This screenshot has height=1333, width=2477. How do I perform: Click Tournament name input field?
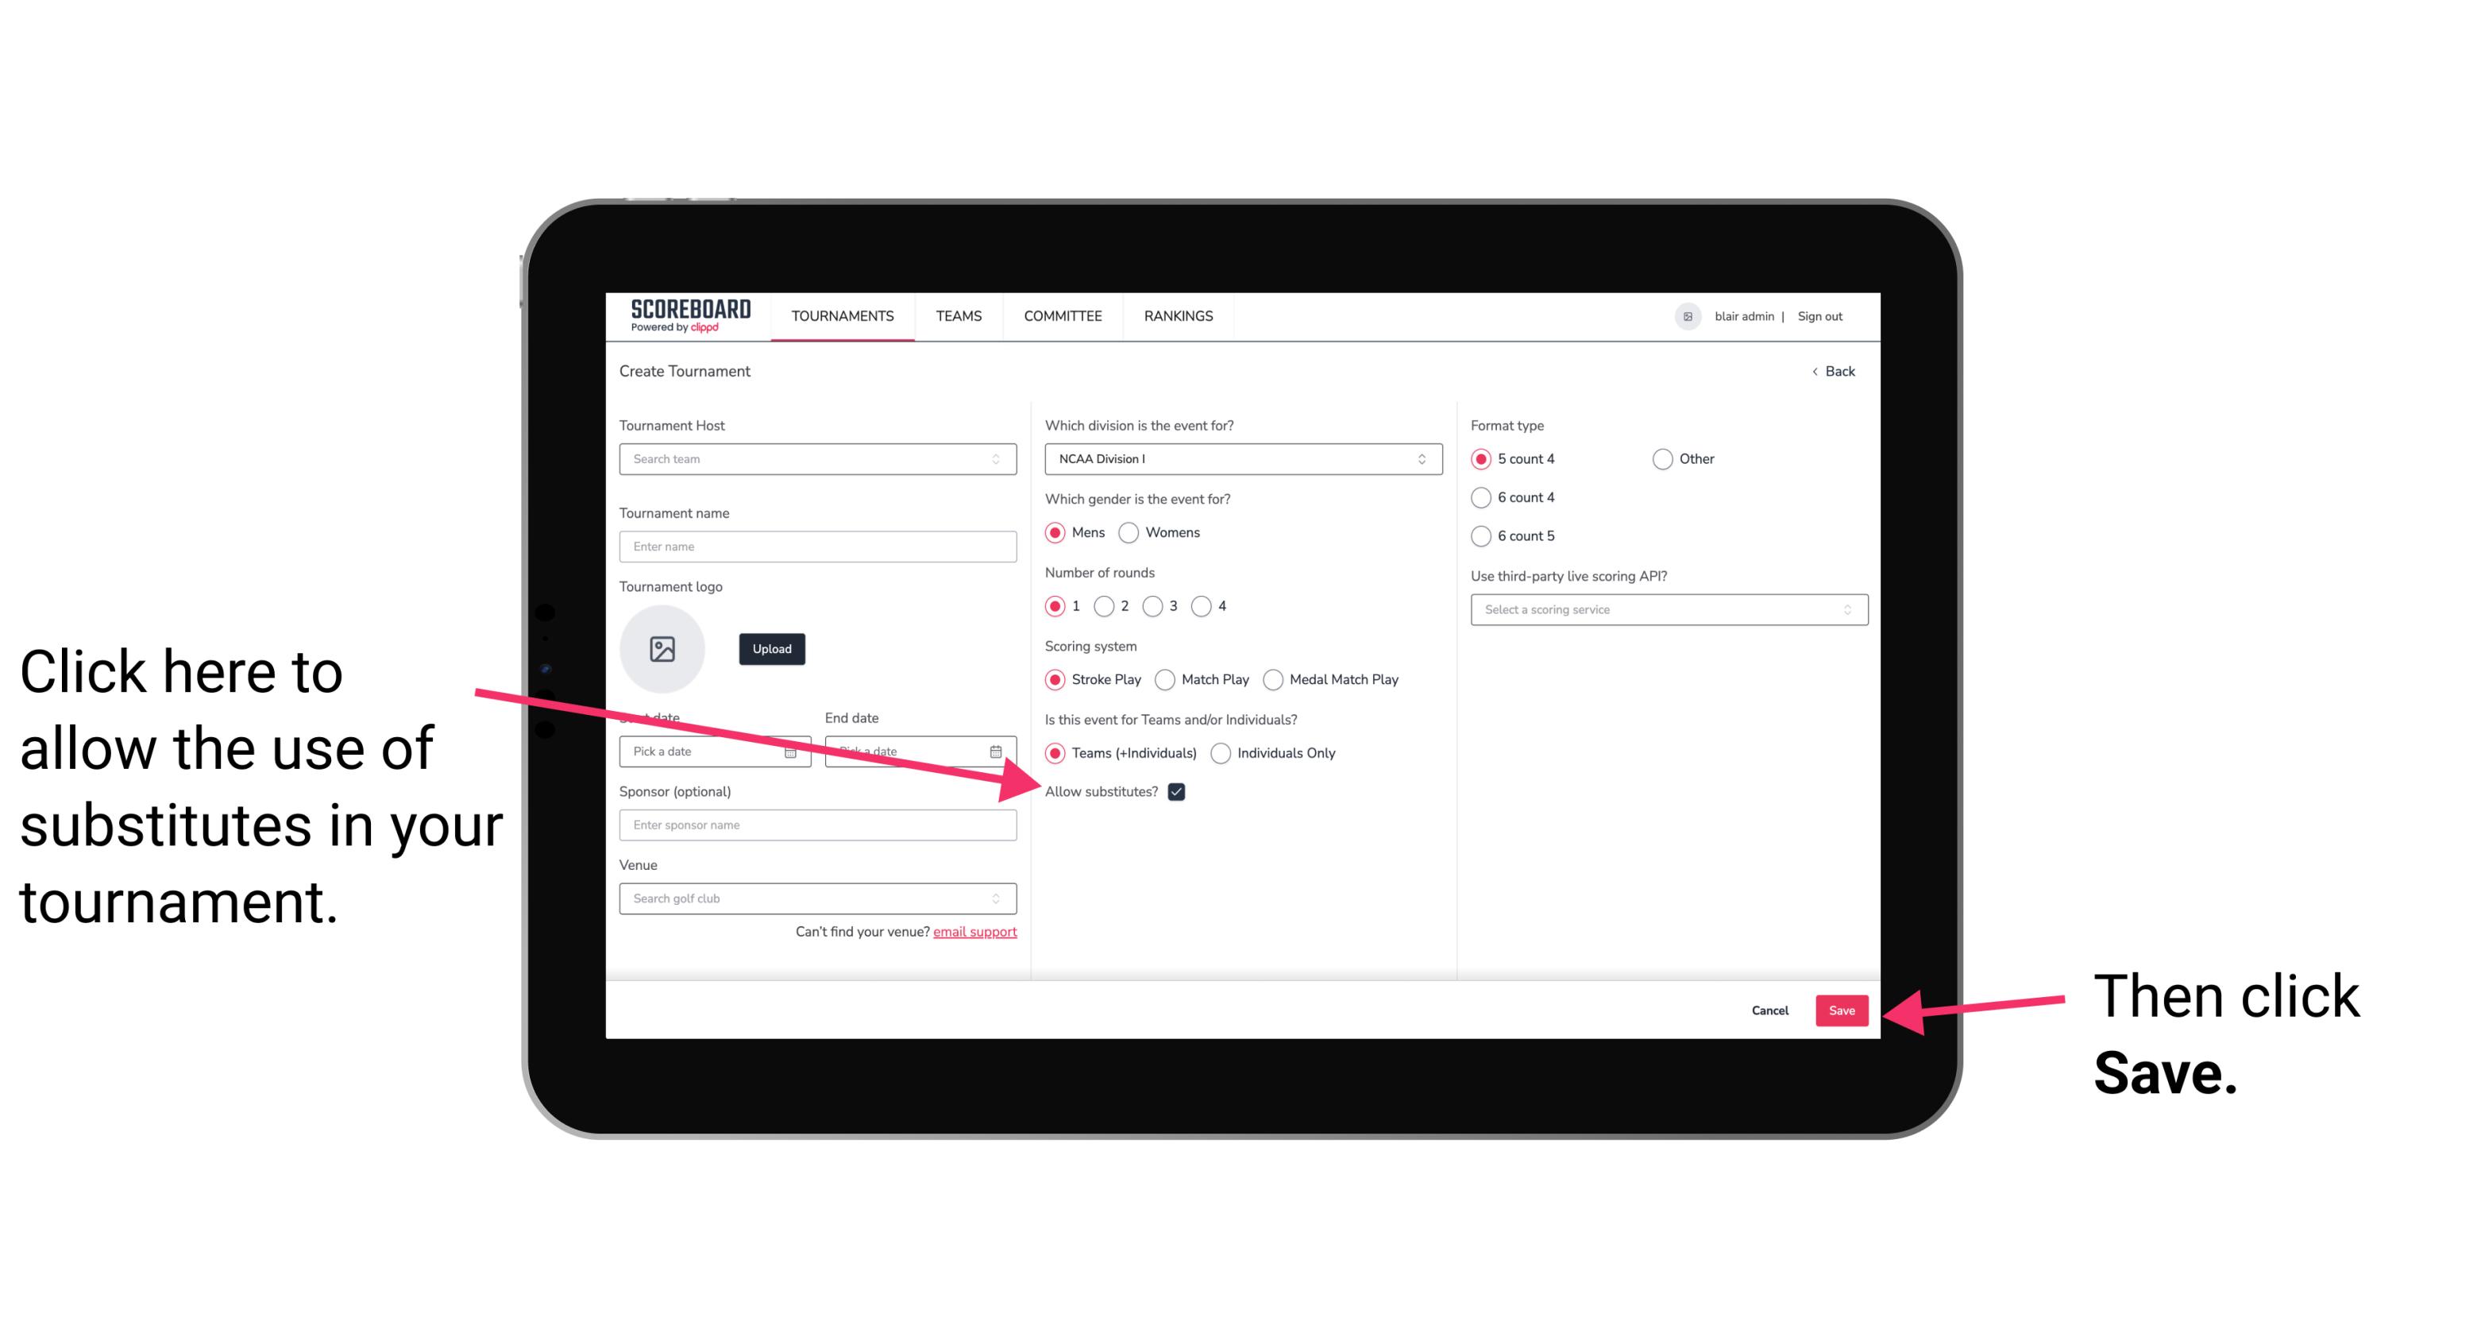coord(819,545)
